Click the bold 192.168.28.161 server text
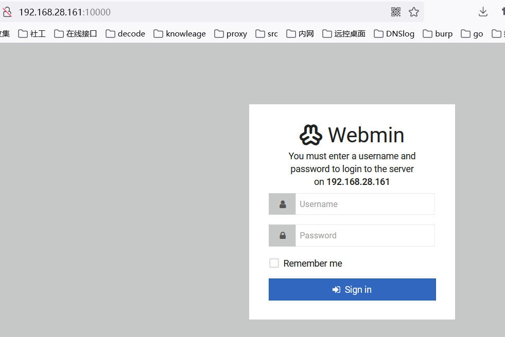The height and width of the screenshot is (337, 505). tap(358, 182)
